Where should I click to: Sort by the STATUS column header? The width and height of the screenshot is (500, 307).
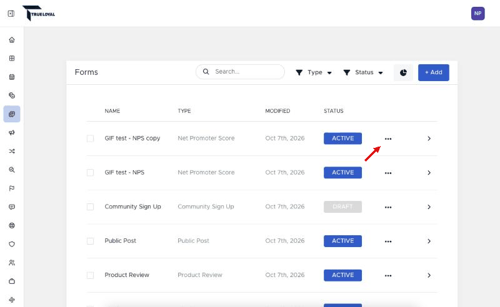(x=334, y=111)
